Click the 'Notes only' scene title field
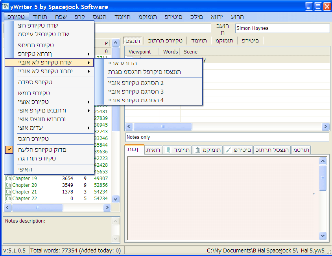 227,137
